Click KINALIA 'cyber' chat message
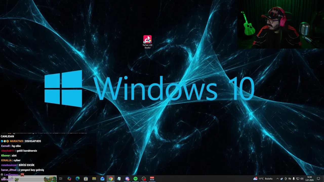This screenshot has height=182, width=324. pyautogui.click(x=11, y=160)
